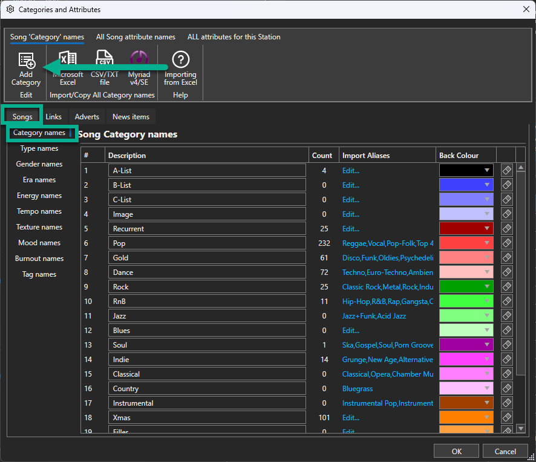Open back colour dropdown for Pop
The width and height of the screenshot is (536, 462).
click(x=487, y=243)
